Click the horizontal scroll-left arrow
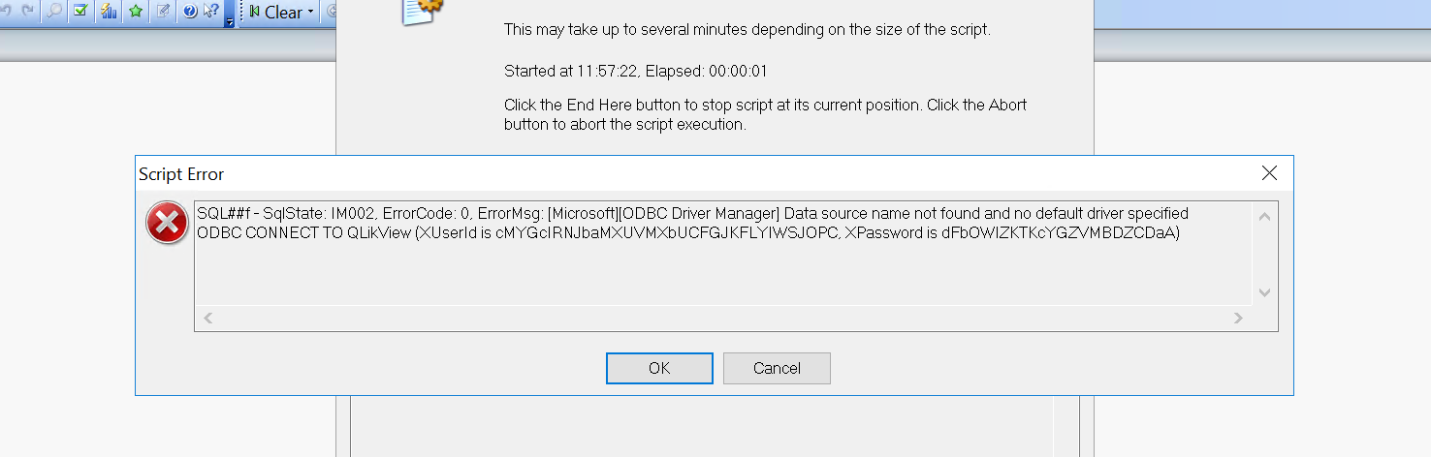This screenshot has height=457, width=1431. 207,318
